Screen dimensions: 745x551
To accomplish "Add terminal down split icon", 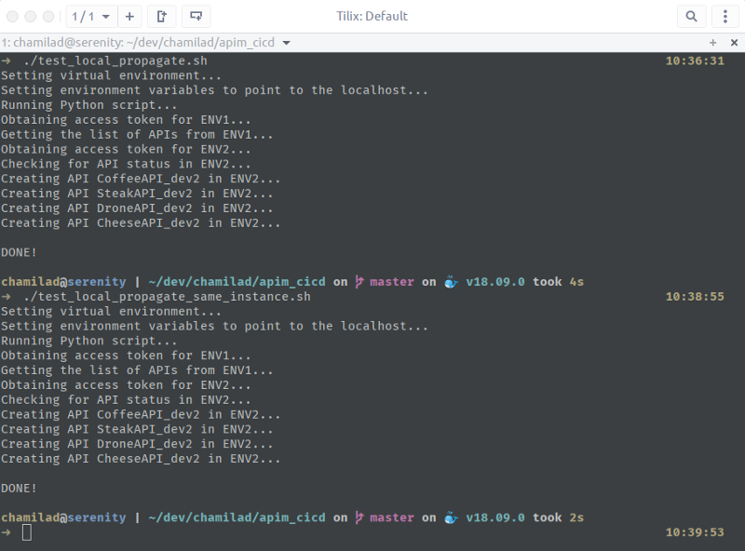I will coord(196,17).
